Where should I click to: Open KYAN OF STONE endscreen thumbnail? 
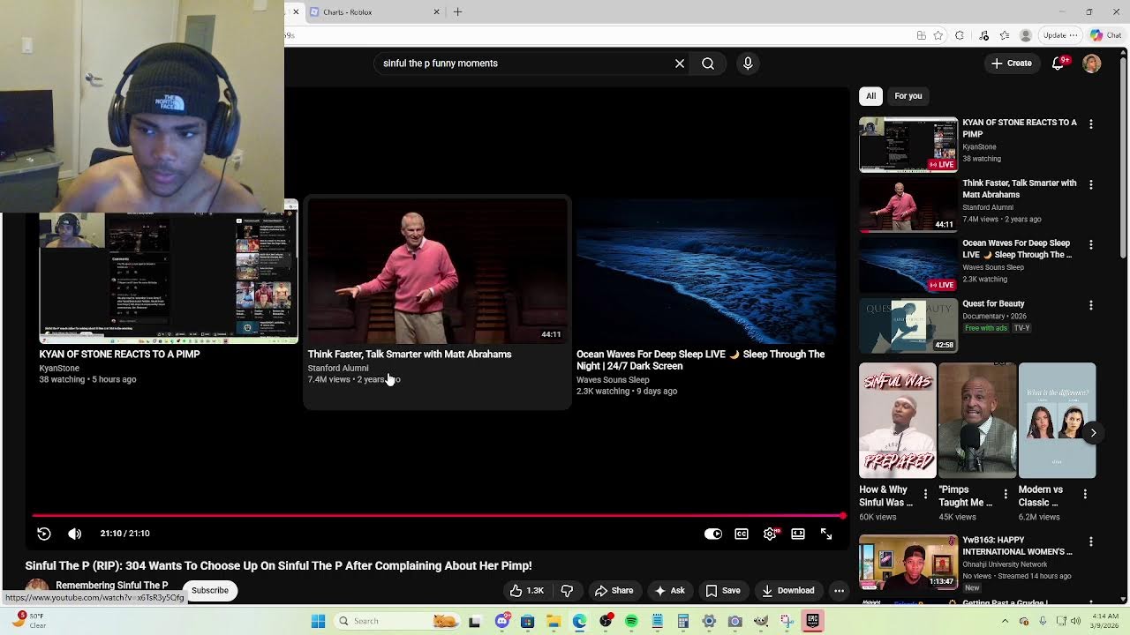coord(169,272)
